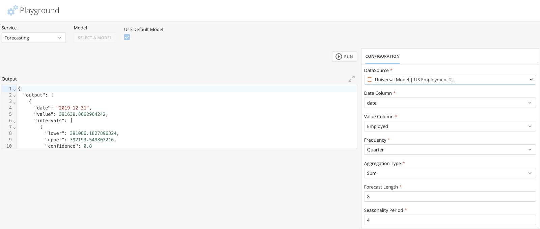The width and height of the screenshot is (540, 229).
Task: Open the Service Forecasting dropdown
Action: [x=34, y=38]
